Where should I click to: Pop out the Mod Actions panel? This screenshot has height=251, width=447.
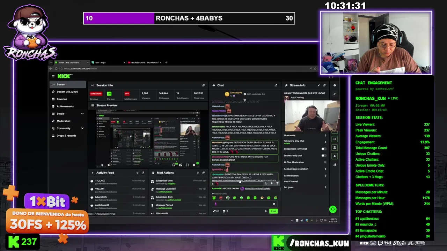click(203, 173)
